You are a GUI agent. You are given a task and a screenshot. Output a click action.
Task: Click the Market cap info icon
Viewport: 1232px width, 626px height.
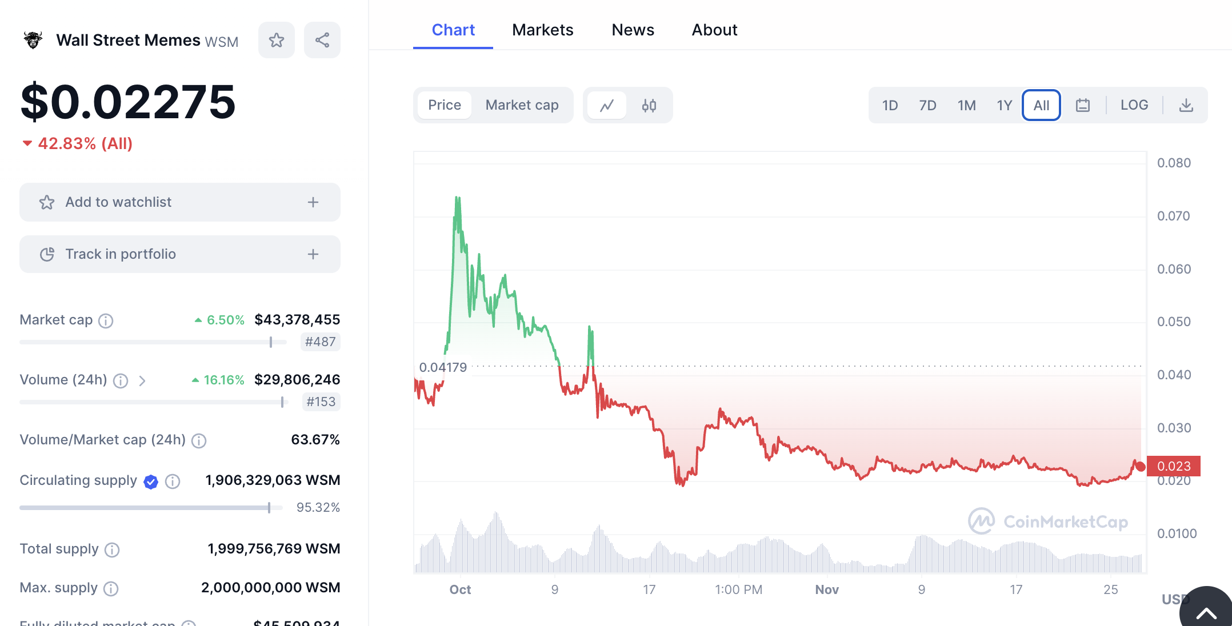click(106, 320)
